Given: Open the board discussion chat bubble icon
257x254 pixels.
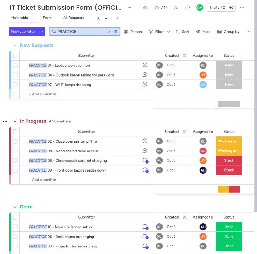Looking at the screenshot, I should pos(188,8).
